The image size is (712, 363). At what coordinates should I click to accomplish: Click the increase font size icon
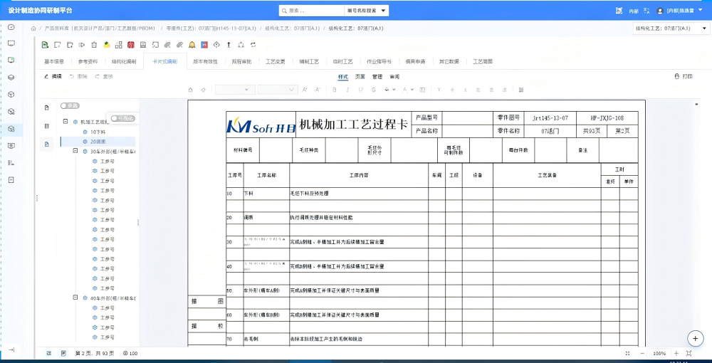click(305, 90)
